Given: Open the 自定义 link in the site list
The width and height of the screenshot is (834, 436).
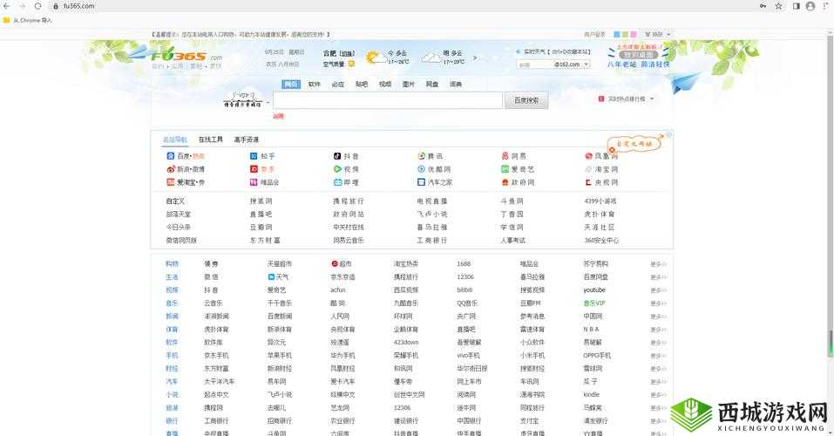Looking at the screenshot, I should pos(175,201).
